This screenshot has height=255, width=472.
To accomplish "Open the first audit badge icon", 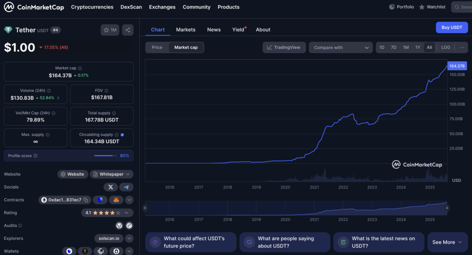I will pos(119,226).
